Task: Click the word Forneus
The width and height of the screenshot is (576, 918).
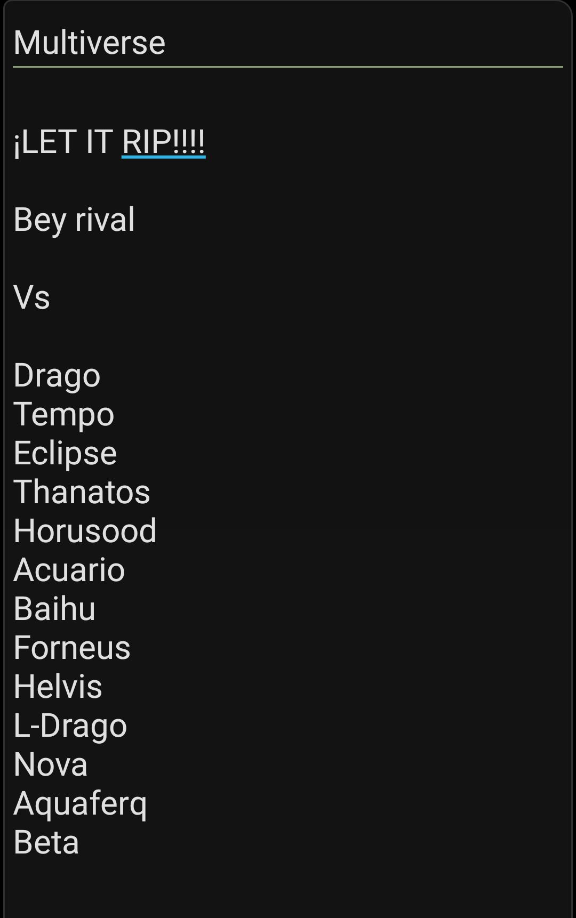Action: click(72, 648)
